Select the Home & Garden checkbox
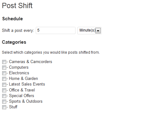The width and height of the screenshot is (156, 113). pyautogui.click(x=4, y=79)
